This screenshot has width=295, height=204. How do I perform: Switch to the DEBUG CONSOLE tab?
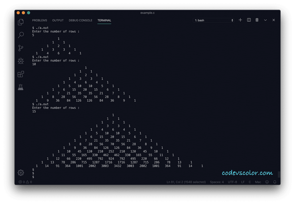[x=80, y=20]
